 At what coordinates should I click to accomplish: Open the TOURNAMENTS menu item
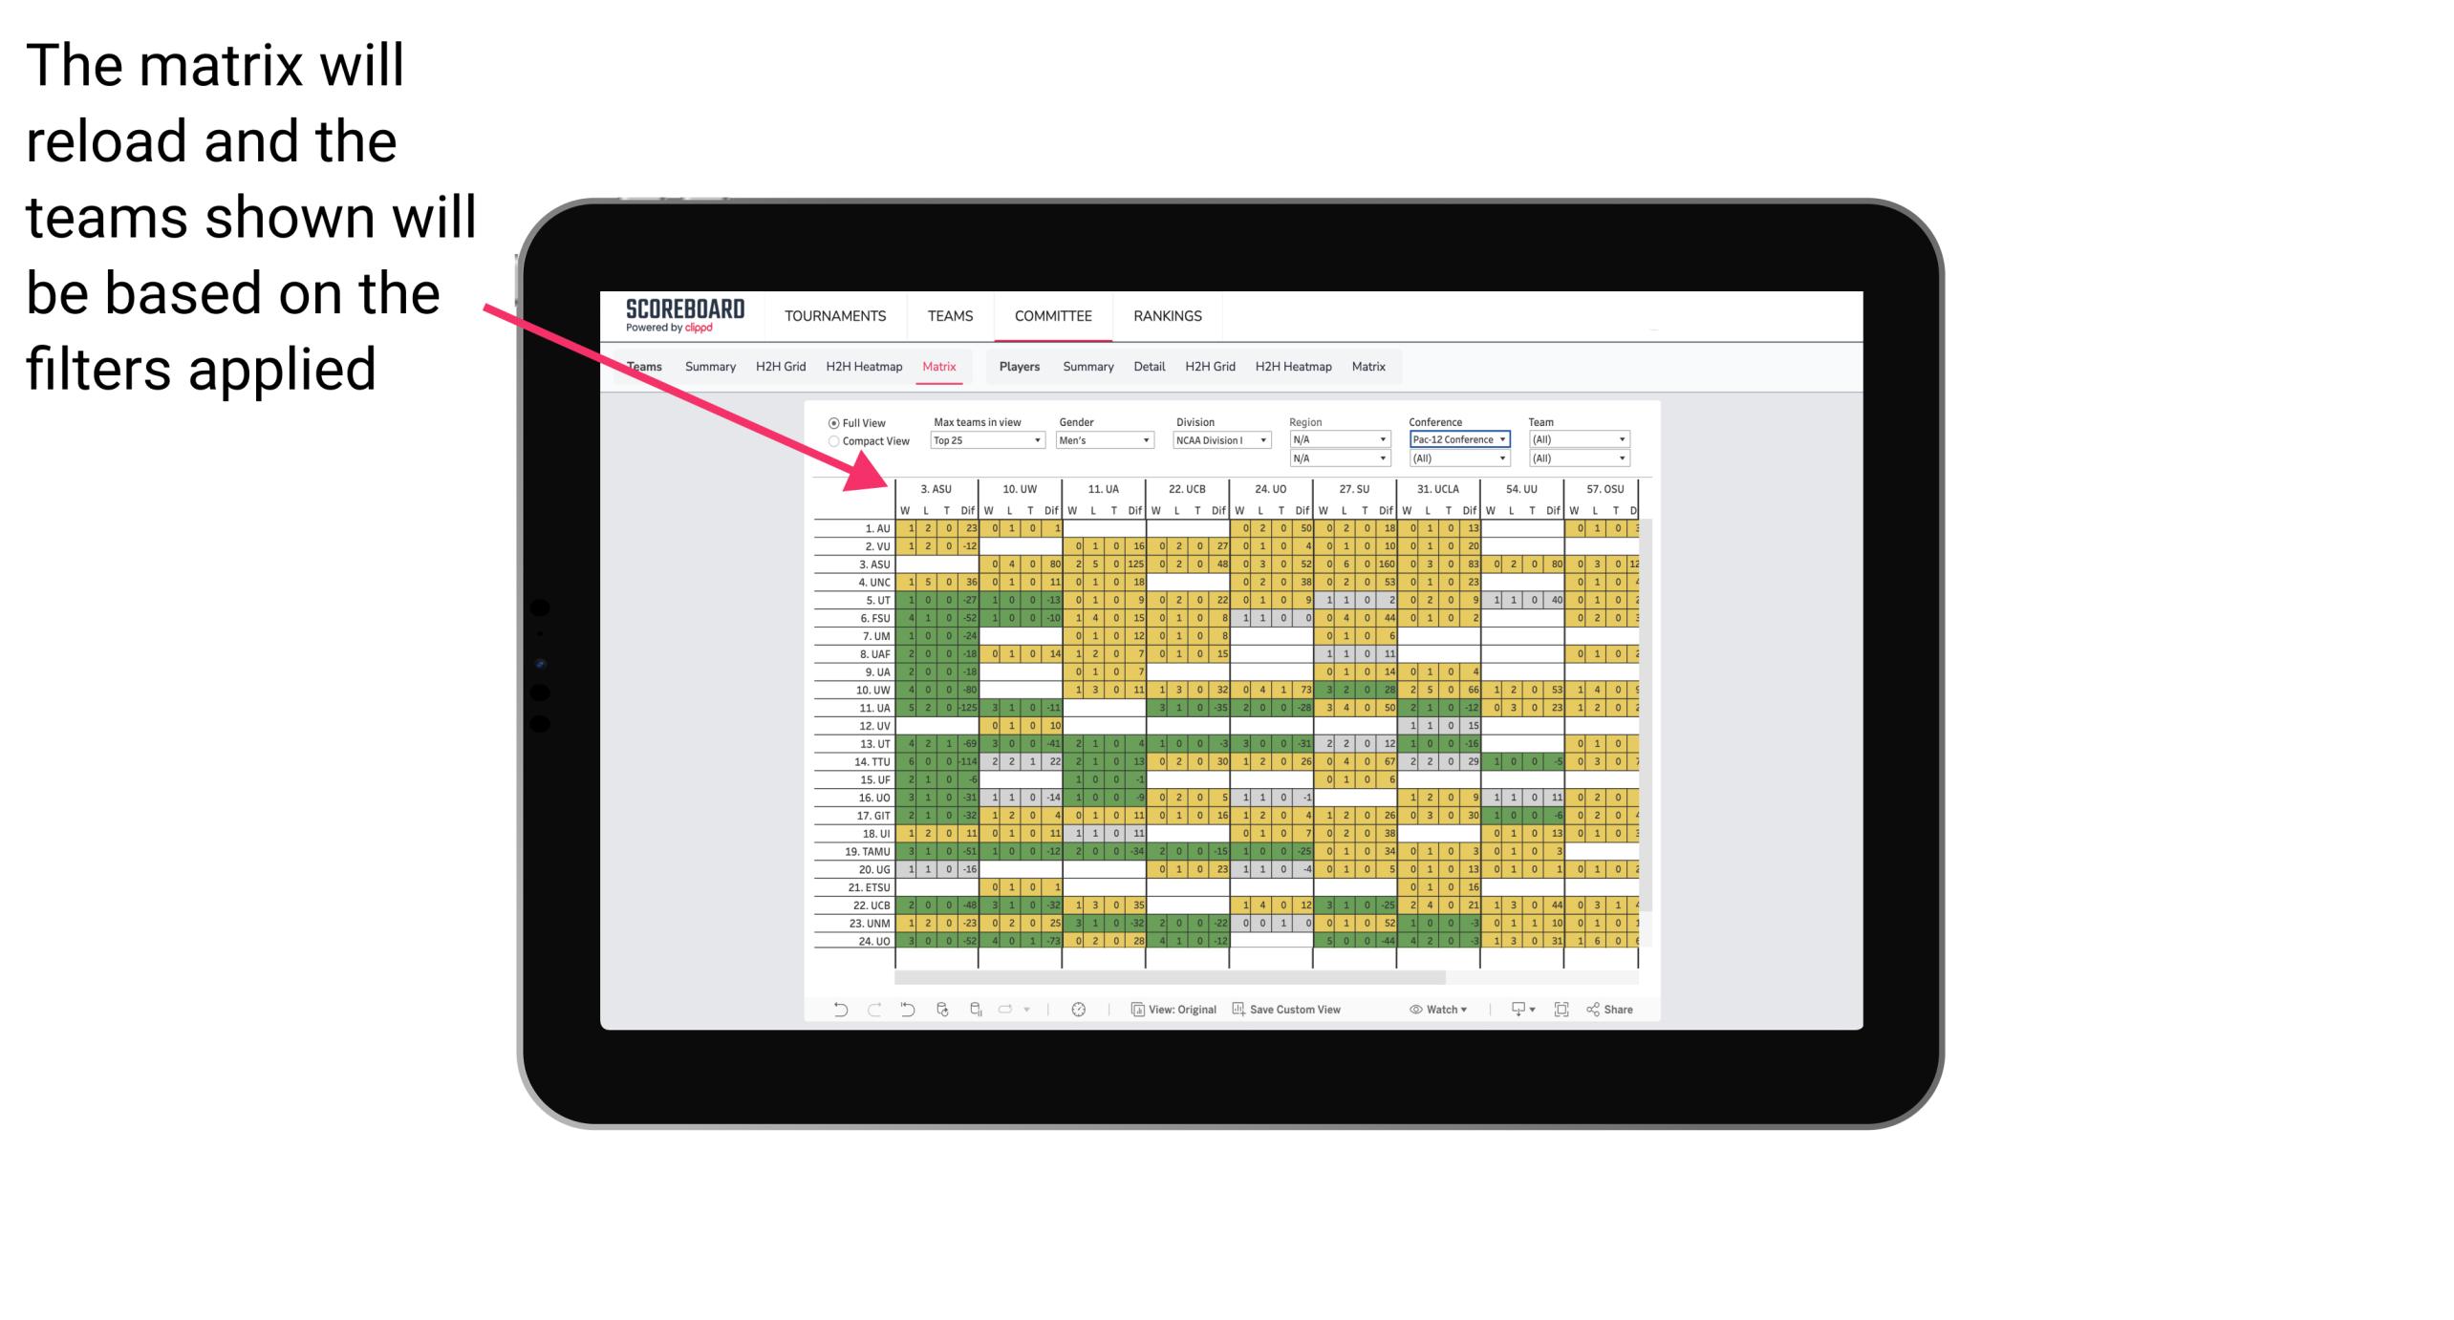click(832, 315)
